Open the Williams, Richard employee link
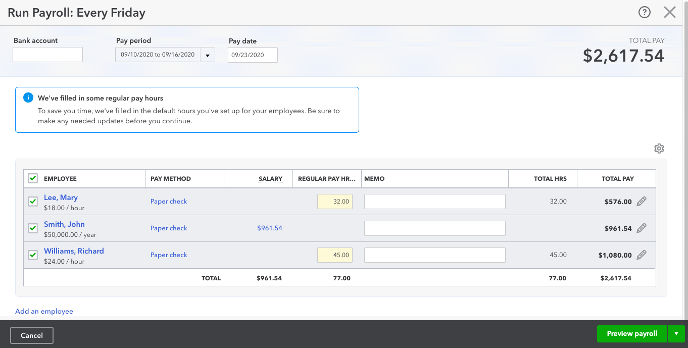The width and height of the screenshot is (688, 348). pyautogui.click(x=74, y=251)
